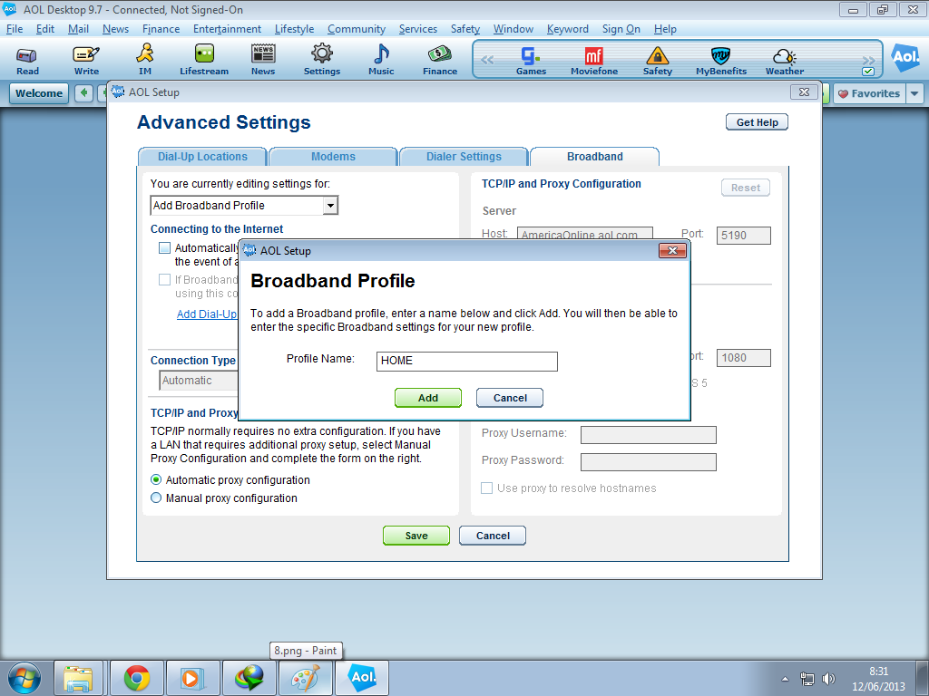Viewport: 929px width, 696px height.
Task: Select the Broadband tab
Action: (595, 157)
